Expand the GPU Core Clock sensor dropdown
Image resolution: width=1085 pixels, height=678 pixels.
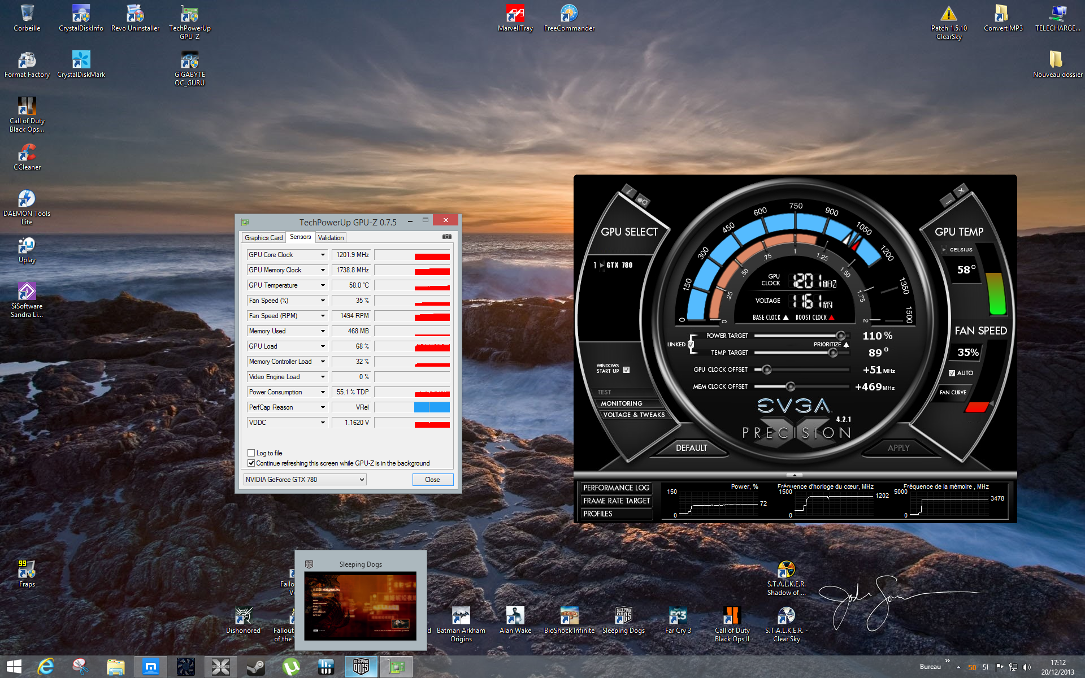[x=323, y=255]
